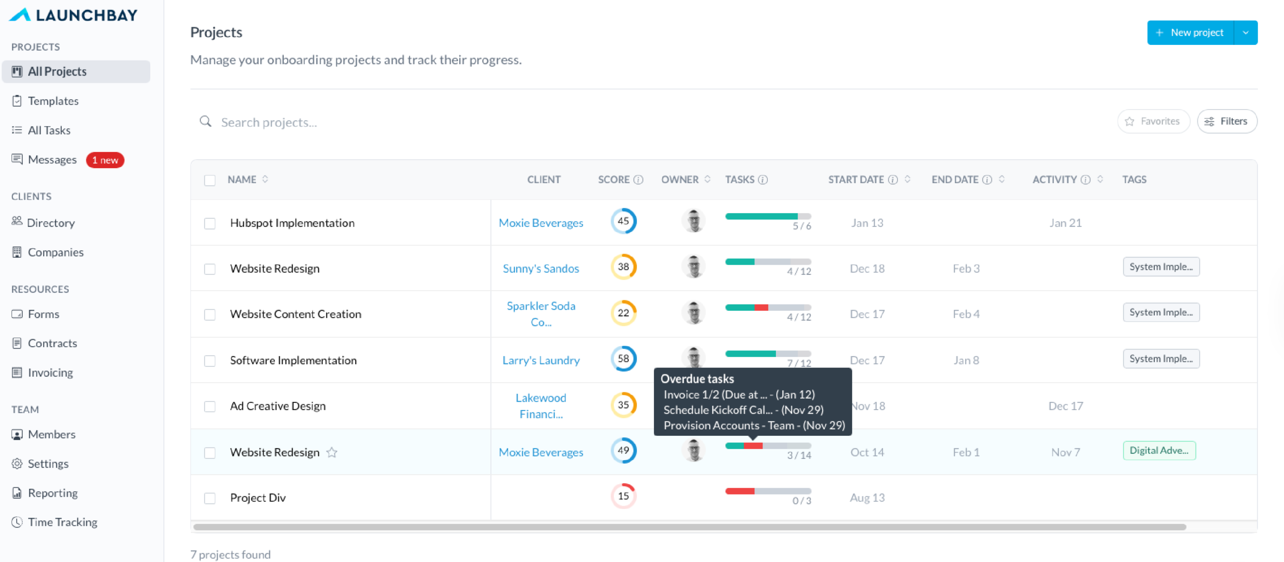Open the Filters button

[x=1227, y=121]
